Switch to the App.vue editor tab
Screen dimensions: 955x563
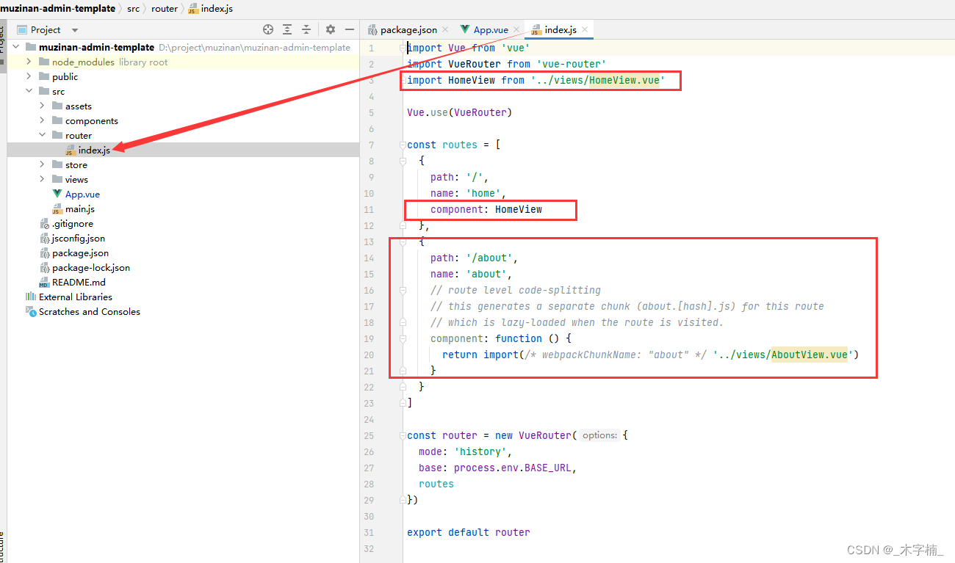click(491, 30)
